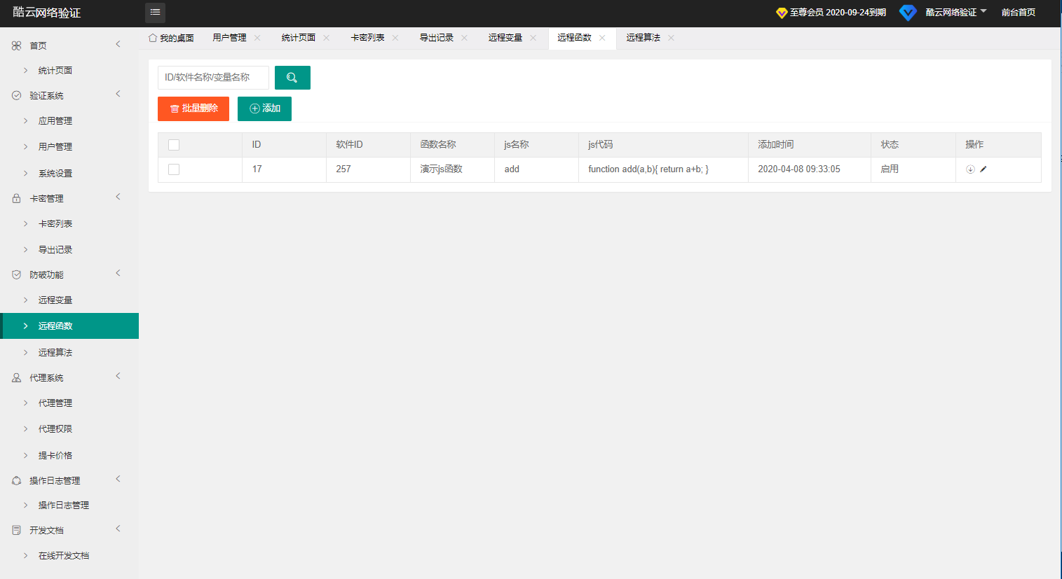Click the search magnifier icon

[x=292, y=77]
